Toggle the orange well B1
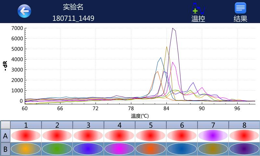The image size is (260, 156). [26, 149]
